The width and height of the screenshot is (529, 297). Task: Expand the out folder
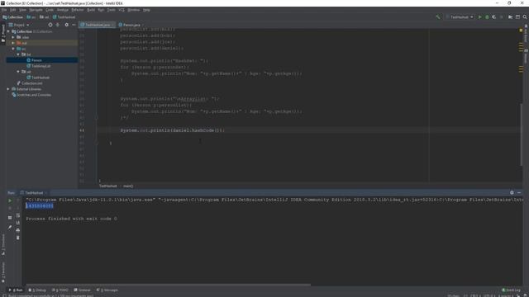(13, 43)
